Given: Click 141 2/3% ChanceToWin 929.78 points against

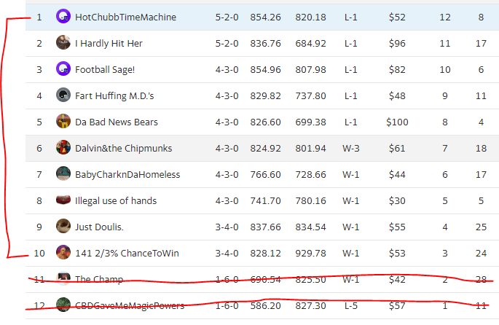Looking at the screenshot, I should (311, 254).
